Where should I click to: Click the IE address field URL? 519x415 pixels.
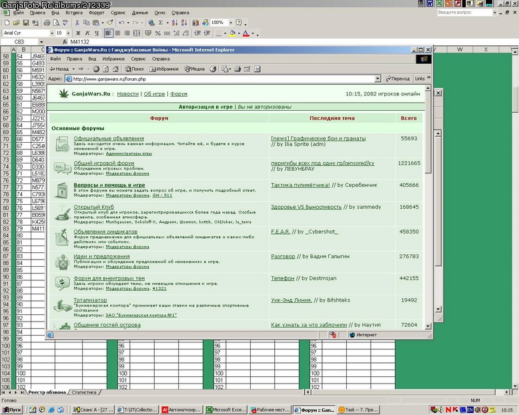tap(220, 79)
